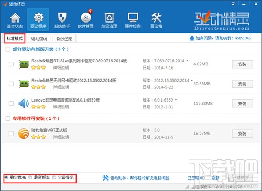Open 详细说明 for Lenovo audio driver
Image resolution: width=262 pixels, height=191 pixels.
(x=61, y=107)
